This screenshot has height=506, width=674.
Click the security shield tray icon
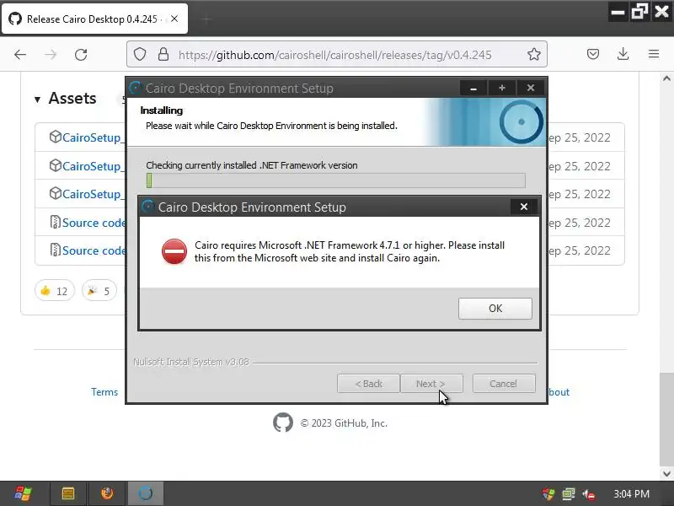pos(548,494)
